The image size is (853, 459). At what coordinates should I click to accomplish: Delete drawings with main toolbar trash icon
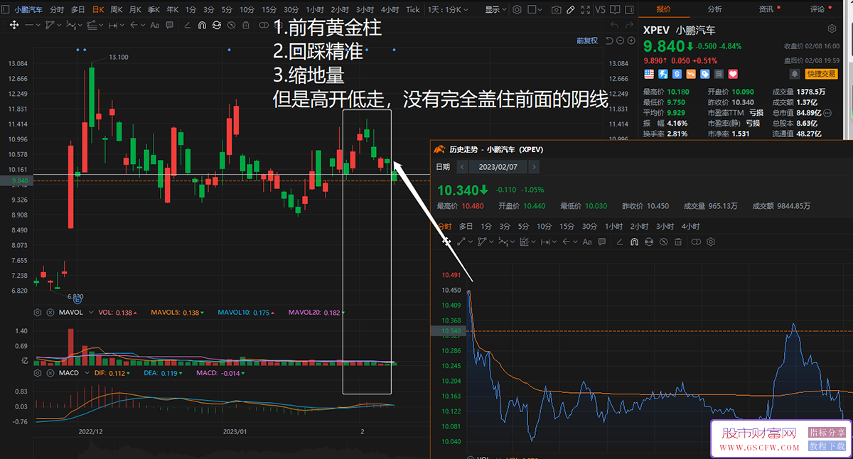[x=246, y=25]
